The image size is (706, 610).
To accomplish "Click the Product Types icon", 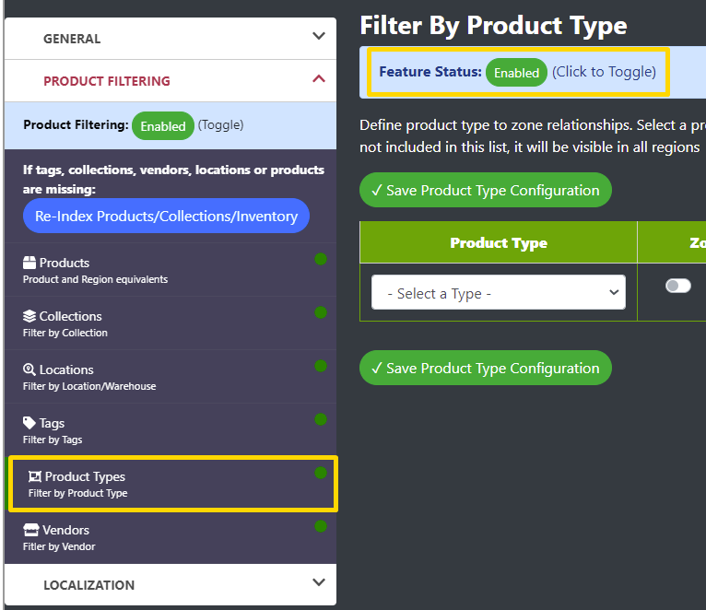I will point(35,476).
